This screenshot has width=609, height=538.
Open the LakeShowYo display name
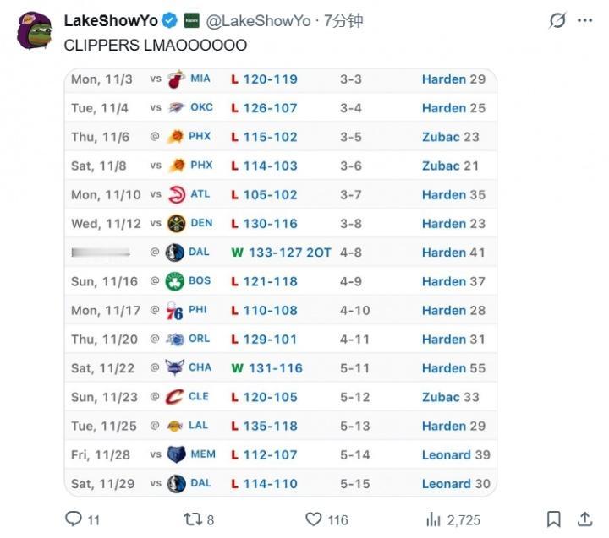pos(111,21)
